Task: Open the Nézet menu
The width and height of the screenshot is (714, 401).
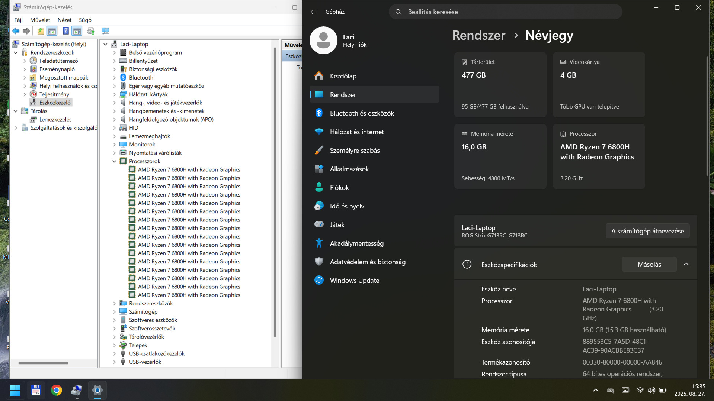Action: [64, 20]
